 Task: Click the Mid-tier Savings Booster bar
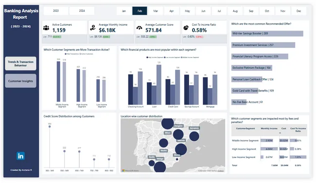tap(267, 33)
